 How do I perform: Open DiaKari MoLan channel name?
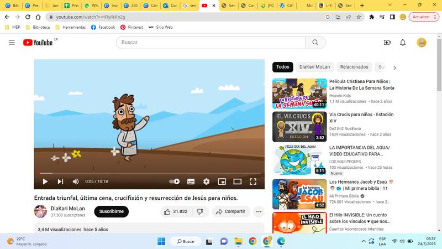[x=67, y=209]
